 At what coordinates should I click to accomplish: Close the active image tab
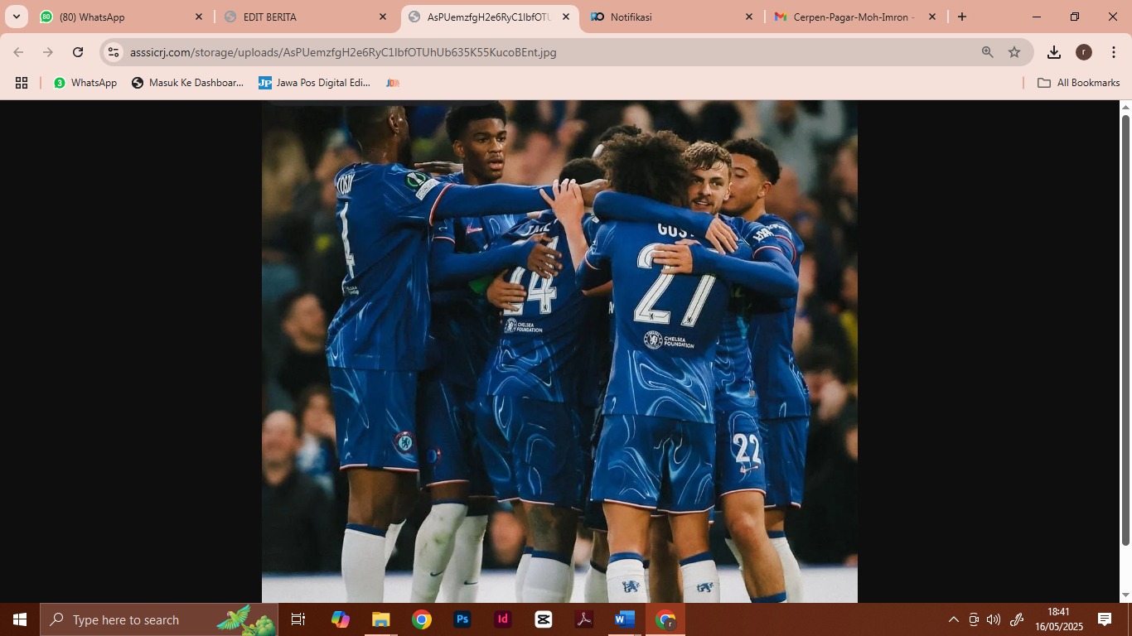566,17
